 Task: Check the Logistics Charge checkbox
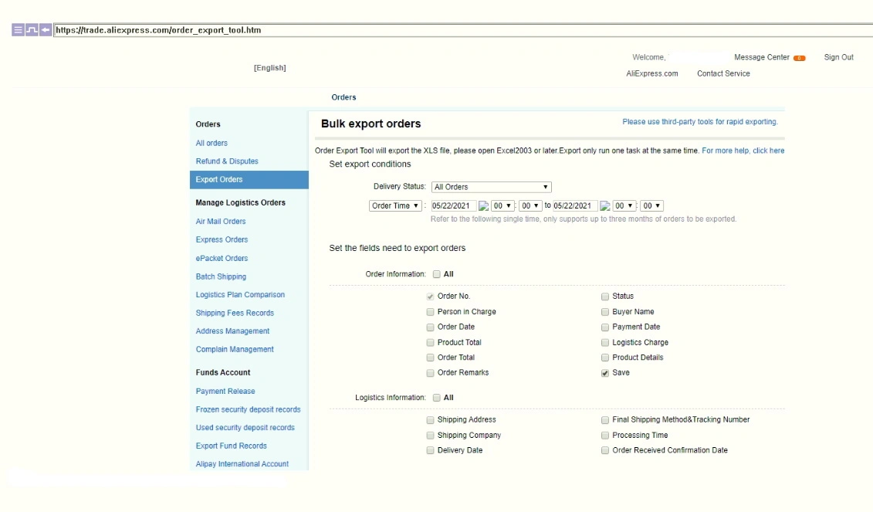tap(604, 343)
